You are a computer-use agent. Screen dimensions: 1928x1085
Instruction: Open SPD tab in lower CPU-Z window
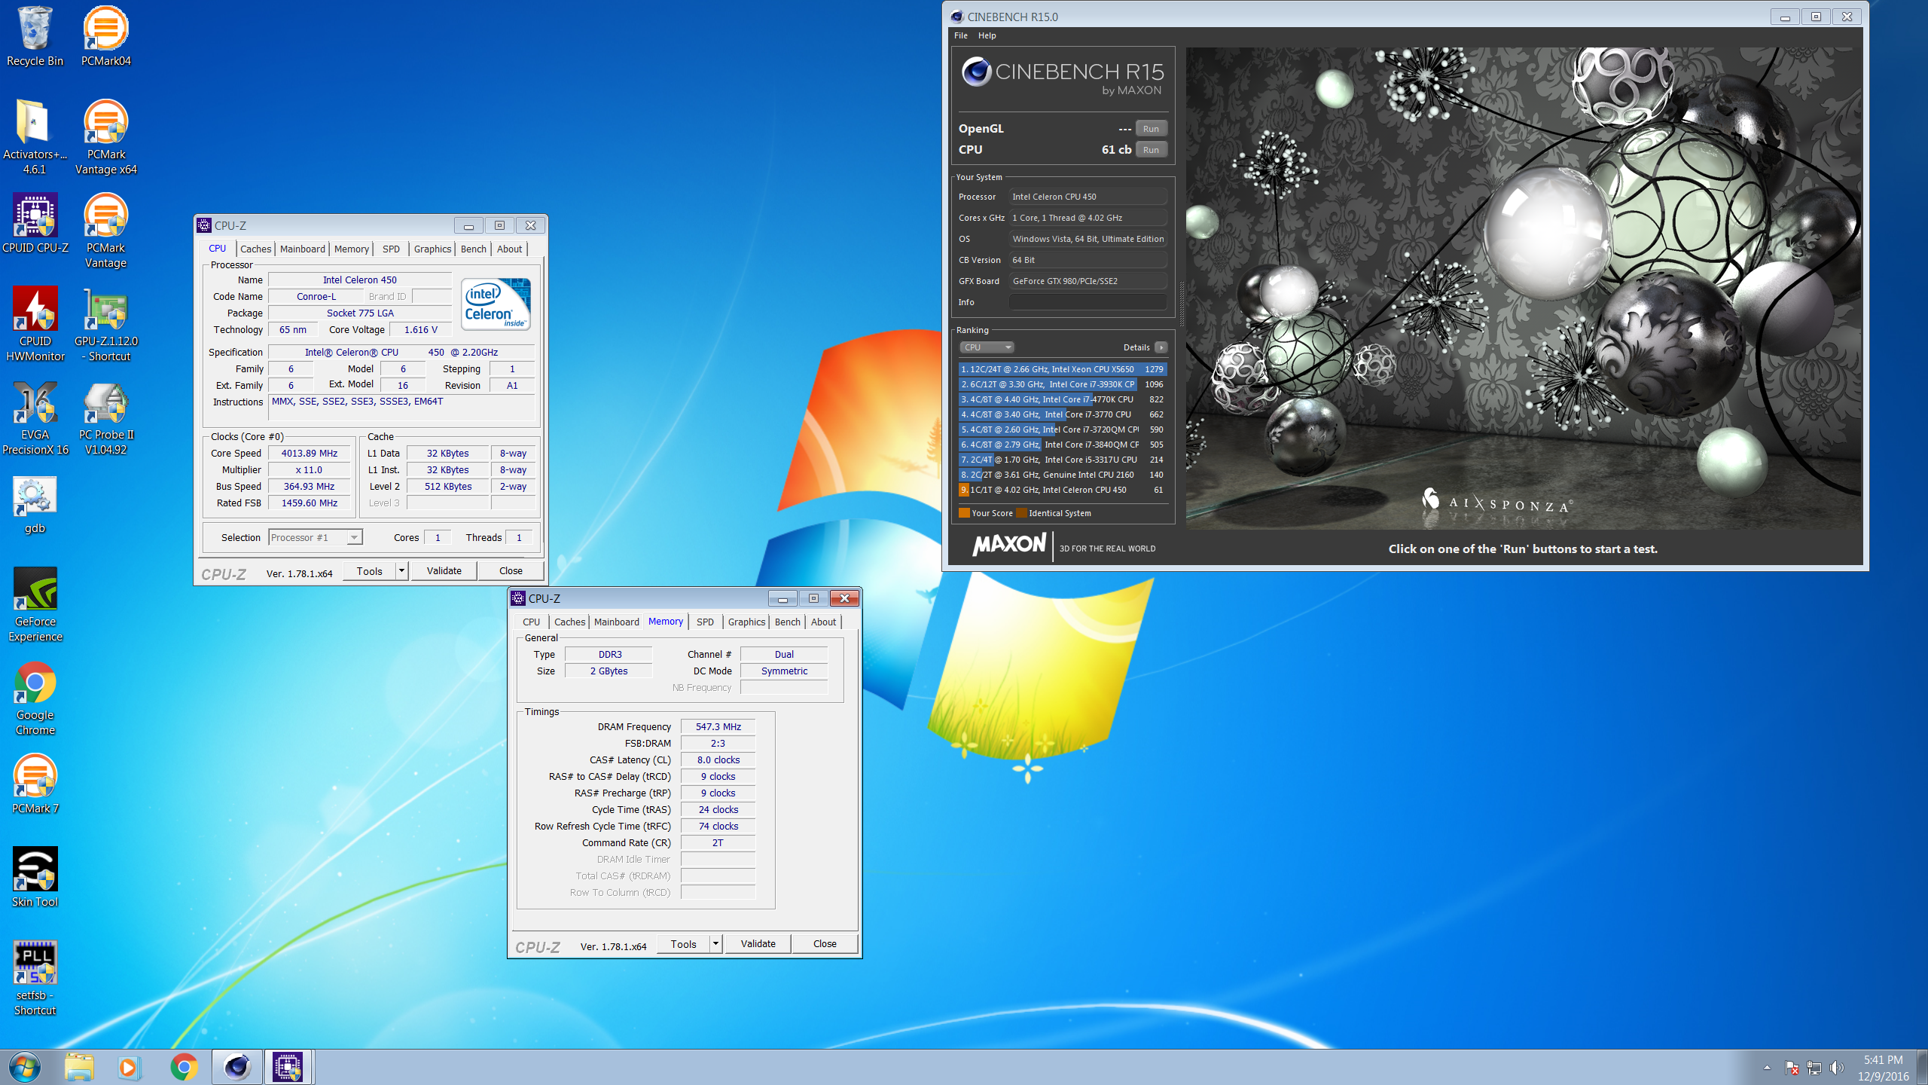click(705, 622)
